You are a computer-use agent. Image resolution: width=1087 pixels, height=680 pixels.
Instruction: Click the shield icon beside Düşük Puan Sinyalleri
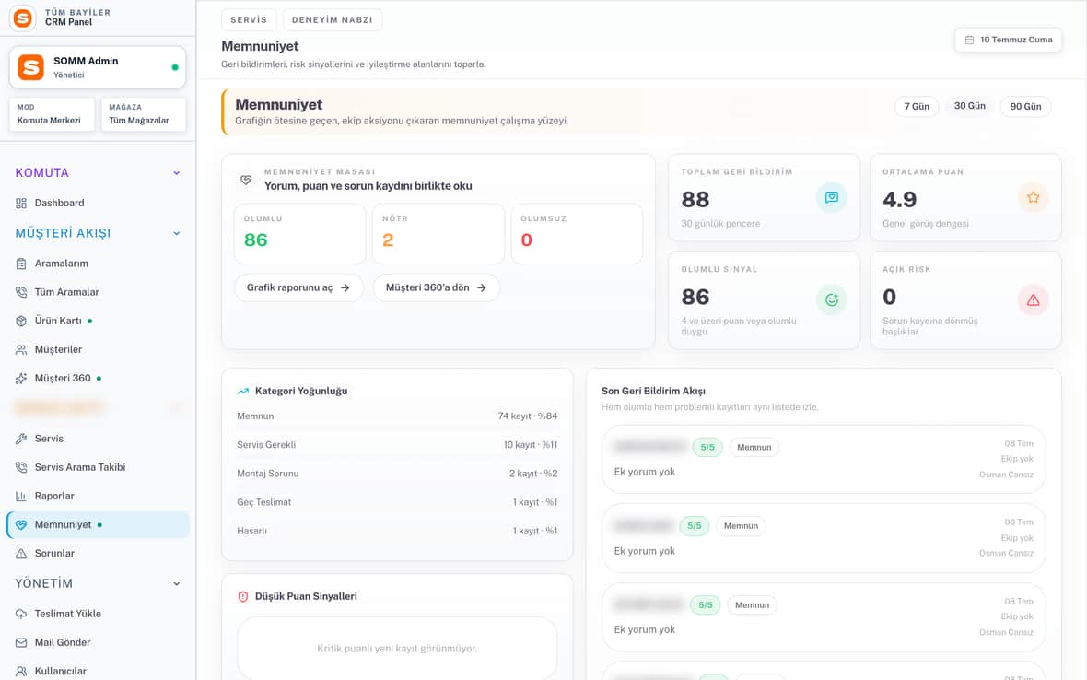click(242, 597)
